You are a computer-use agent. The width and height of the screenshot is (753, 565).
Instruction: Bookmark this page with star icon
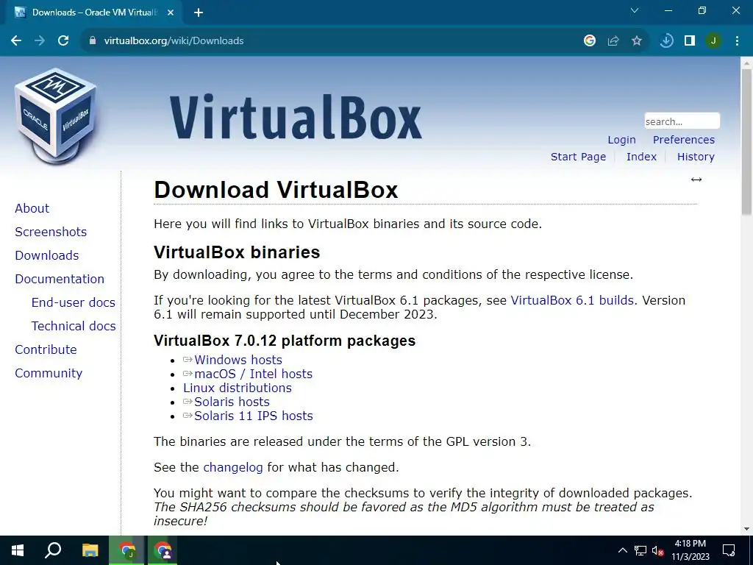(637, 41)
